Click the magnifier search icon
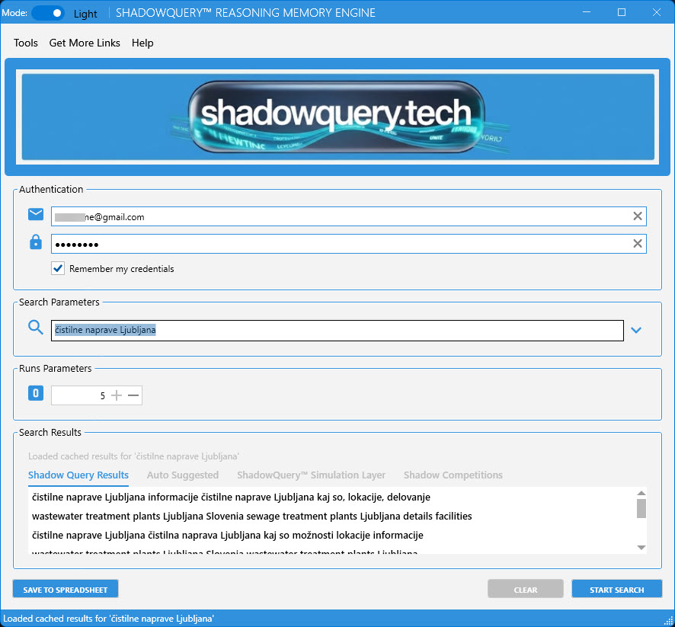 (x=36, y=328)
